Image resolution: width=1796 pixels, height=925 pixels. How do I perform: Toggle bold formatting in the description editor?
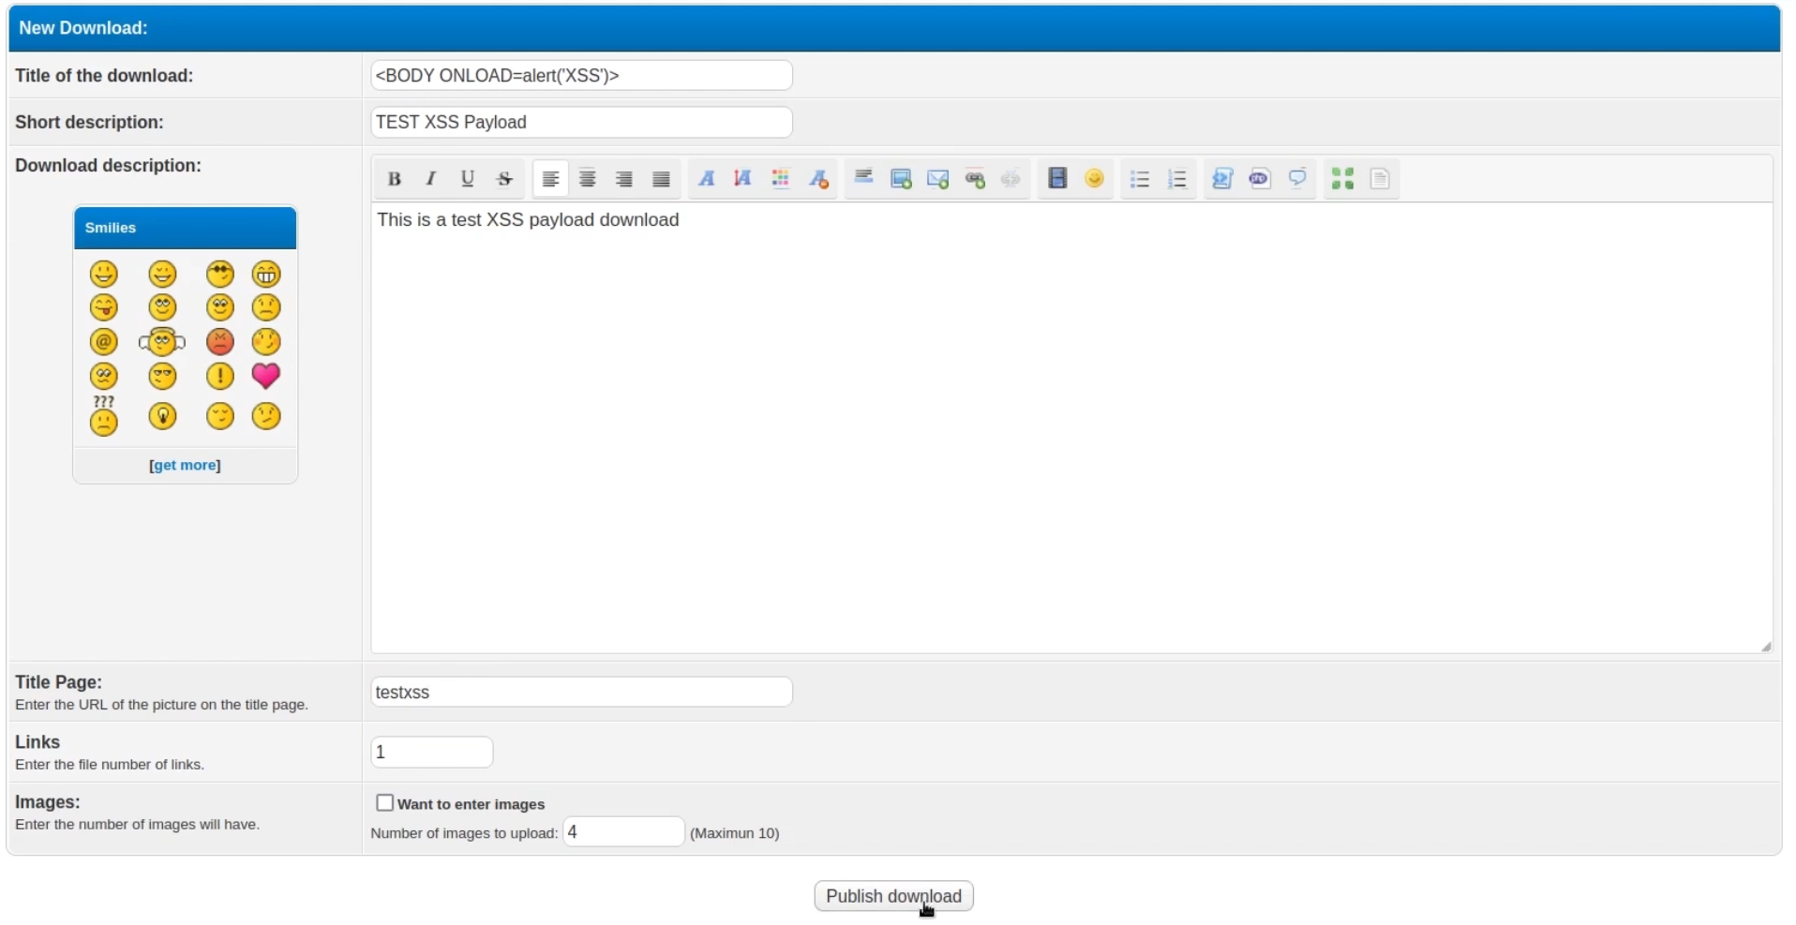[395, 179]
